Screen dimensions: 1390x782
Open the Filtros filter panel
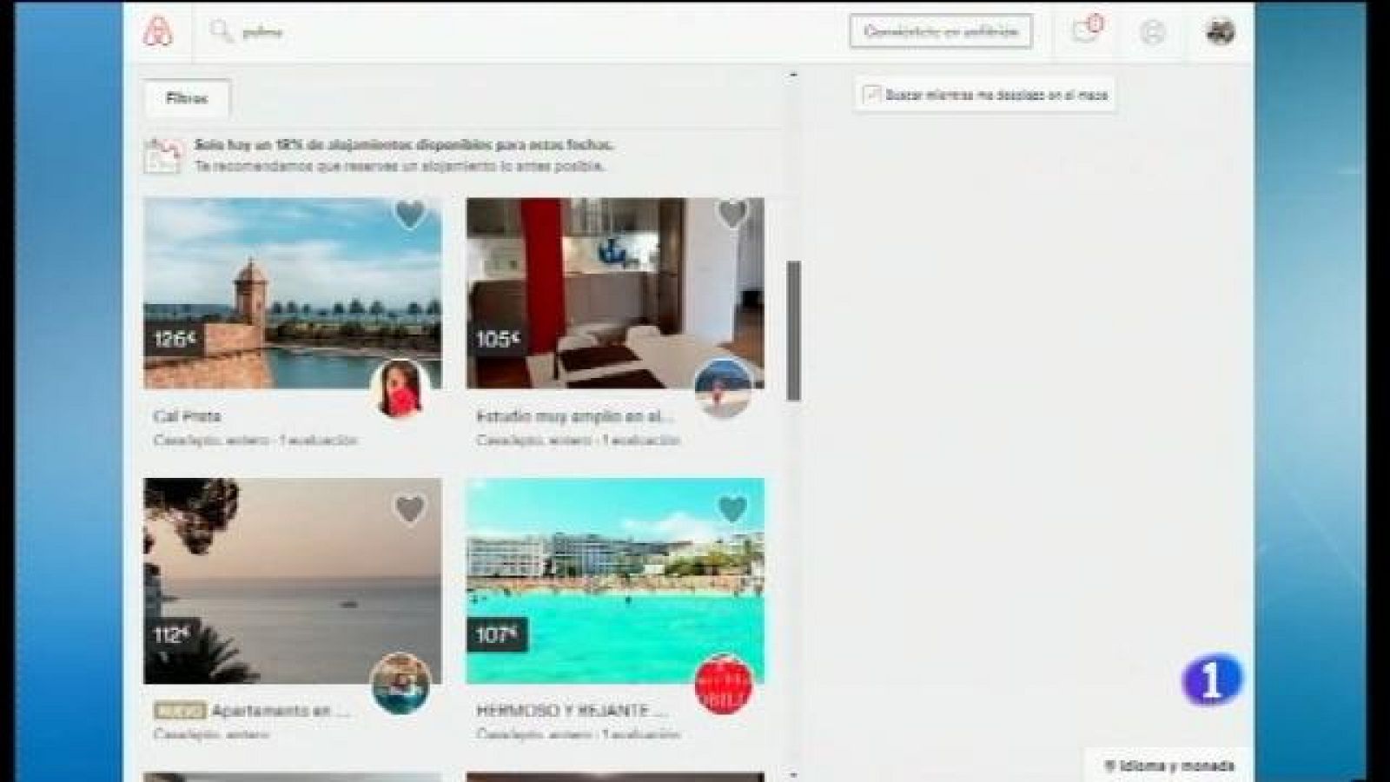pyautogui.click(x=187, y=99)
